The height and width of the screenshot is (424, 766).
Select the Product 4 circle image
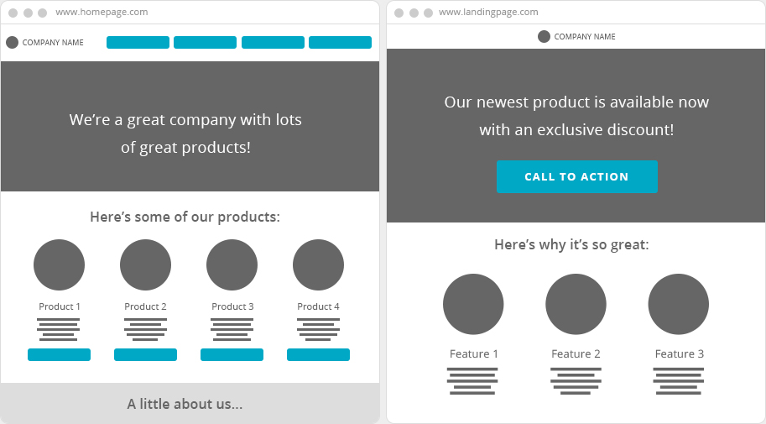point(318,265)
